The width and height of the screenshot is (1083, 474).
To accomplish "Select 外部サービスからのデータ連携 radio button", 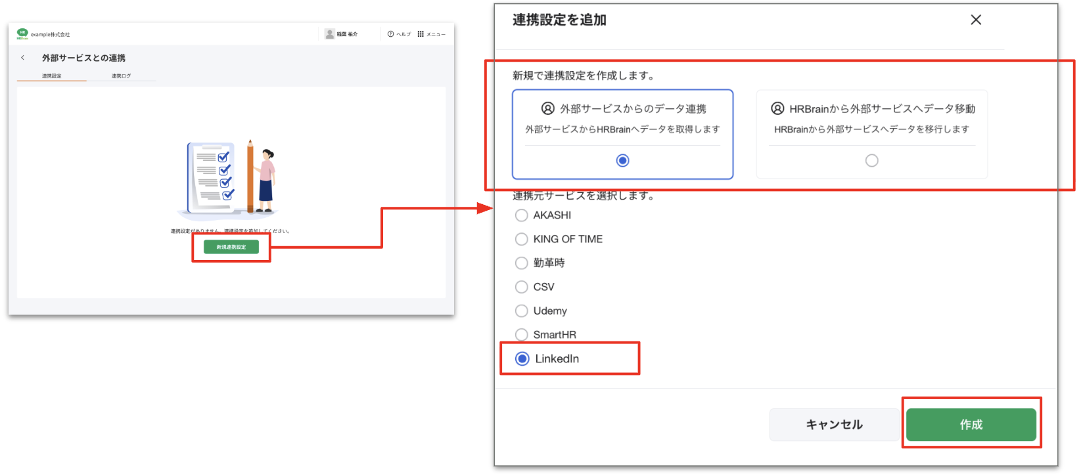I will (x=622, y=160).
